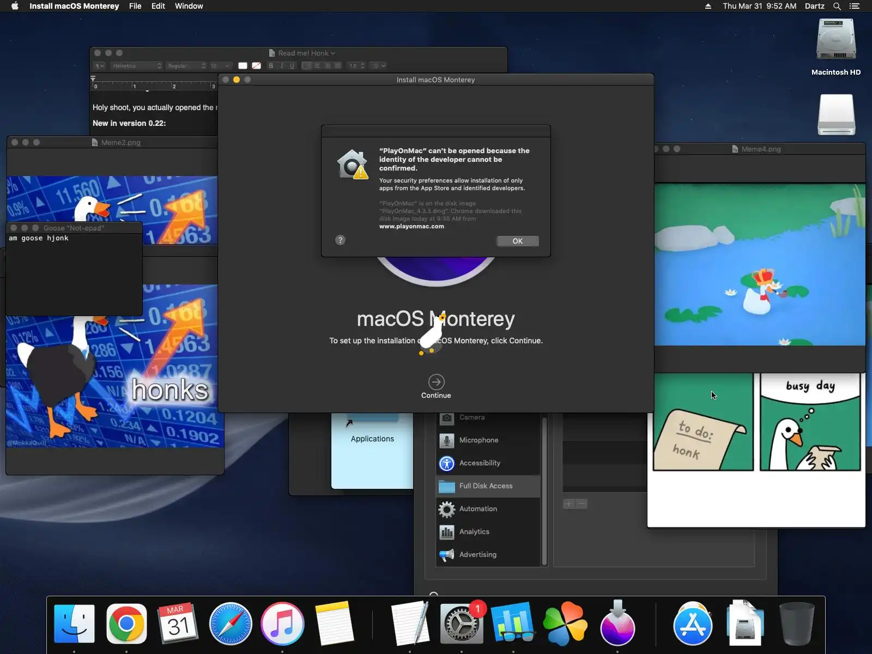Open Notification Center list icon in menu bar
Image resolution: width=872 pixels, height=654 pixels.
coord(855,6)
